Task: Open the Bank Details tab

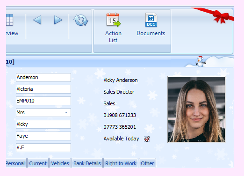Action: click(x=87, y=163)
